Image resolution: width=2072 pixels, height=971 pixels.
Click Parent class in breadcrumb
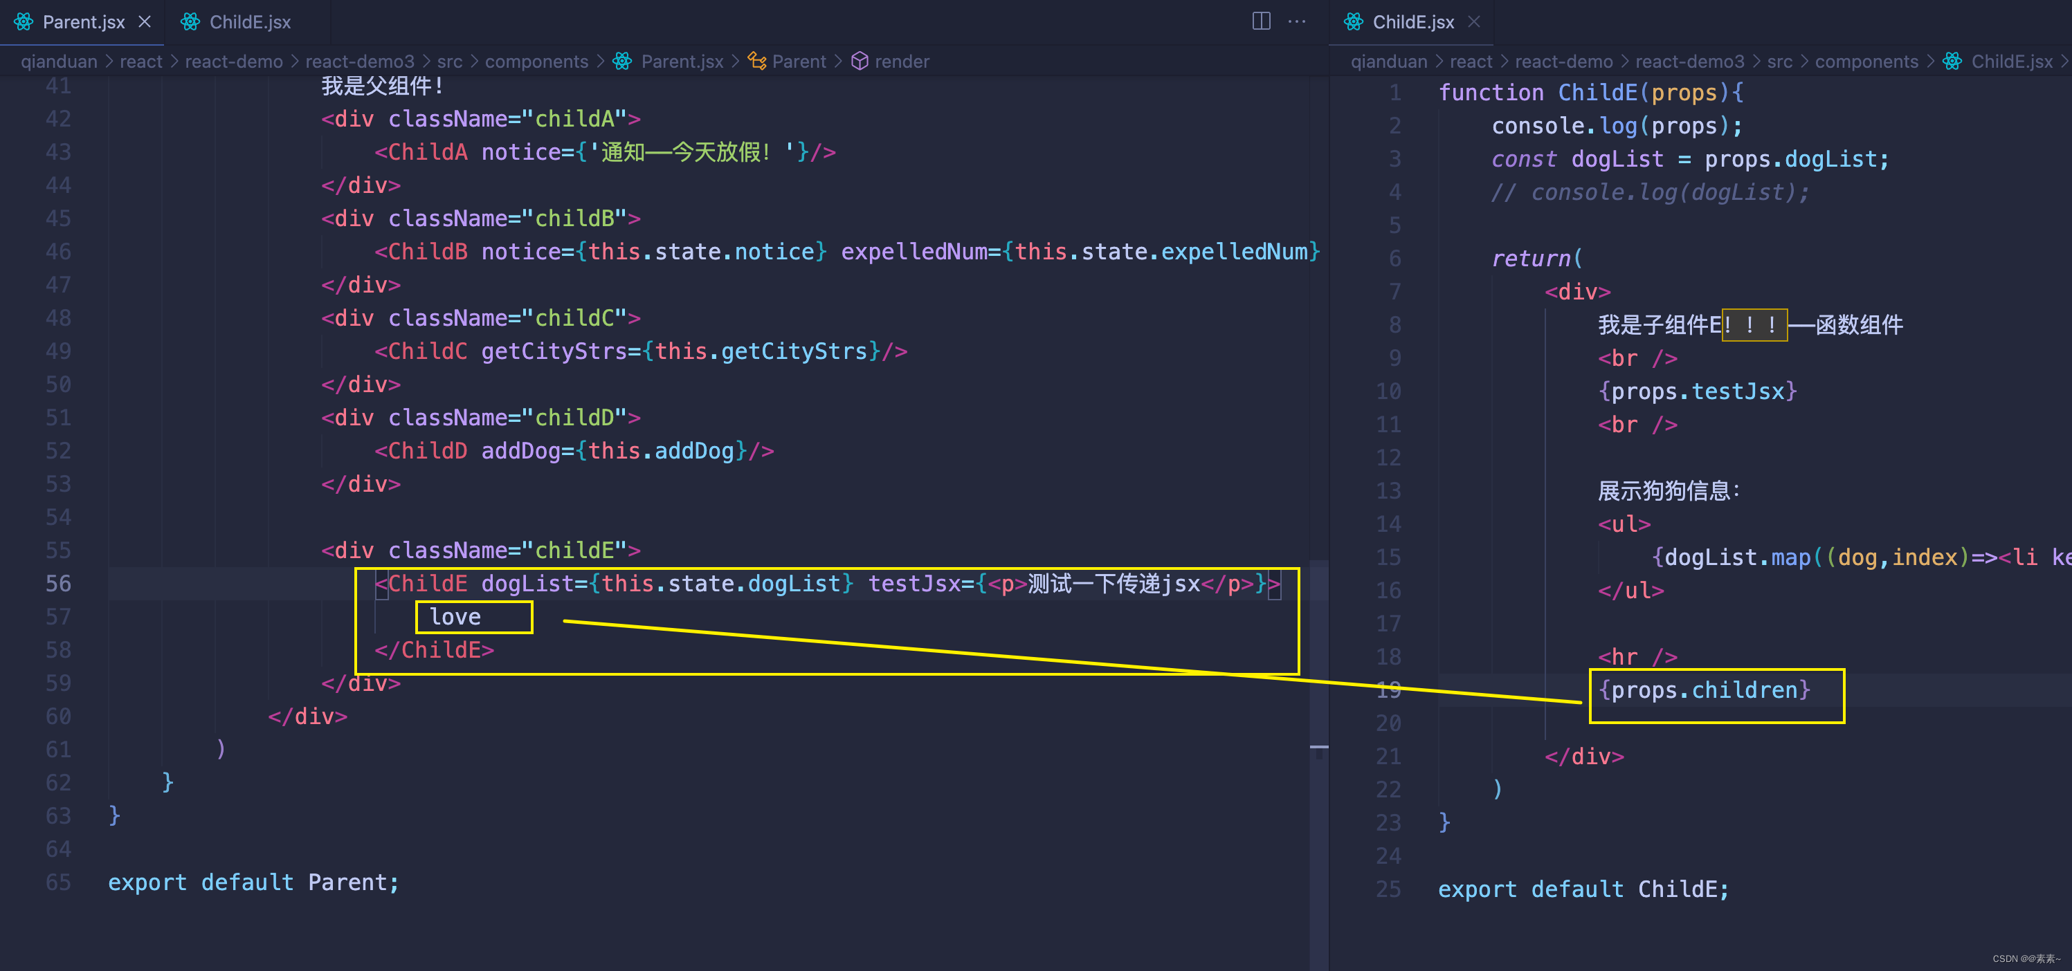pyautogui.click(x=799, y=61)
